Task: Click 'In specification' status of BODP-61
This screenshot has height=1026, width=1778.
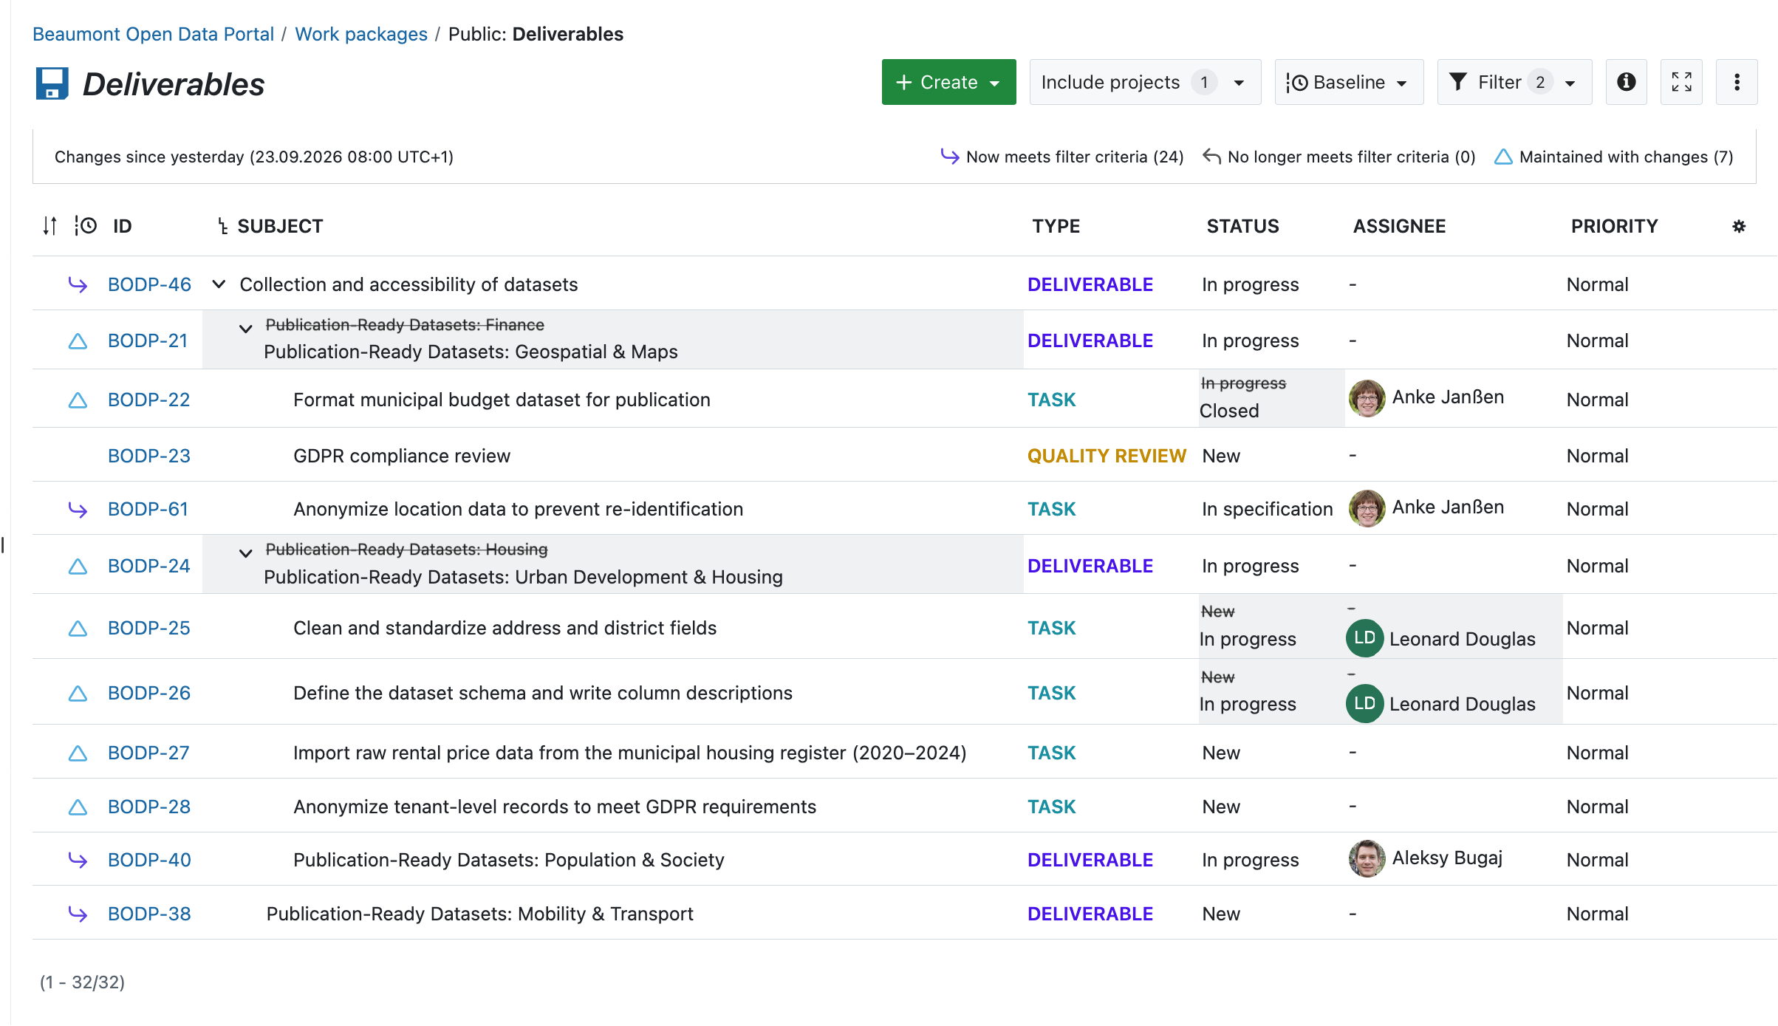Action: (x=1267, y=509)
